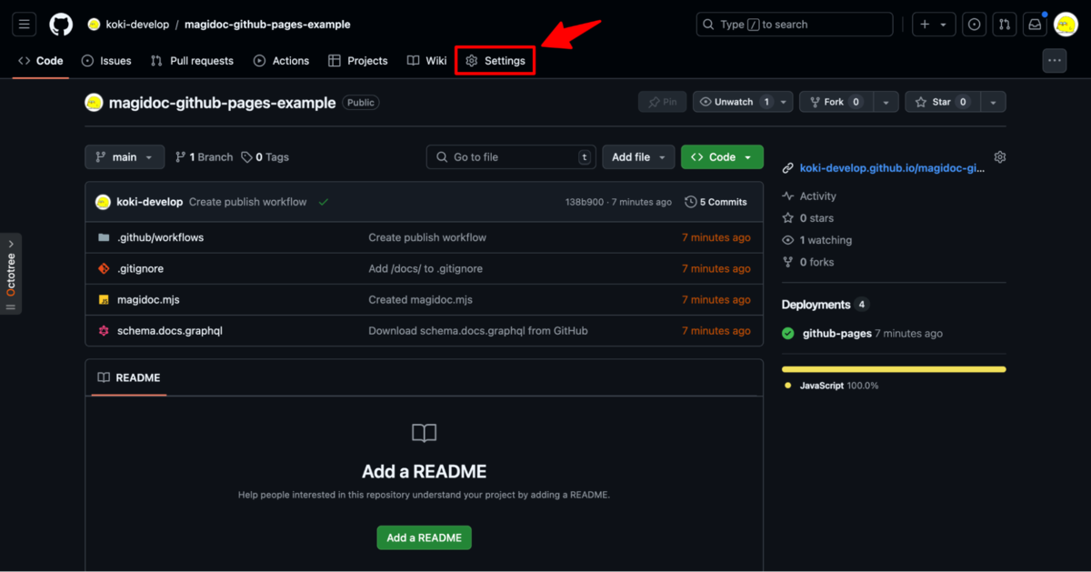Open the Activity link
1091x572 pixels.
(809, 196)
